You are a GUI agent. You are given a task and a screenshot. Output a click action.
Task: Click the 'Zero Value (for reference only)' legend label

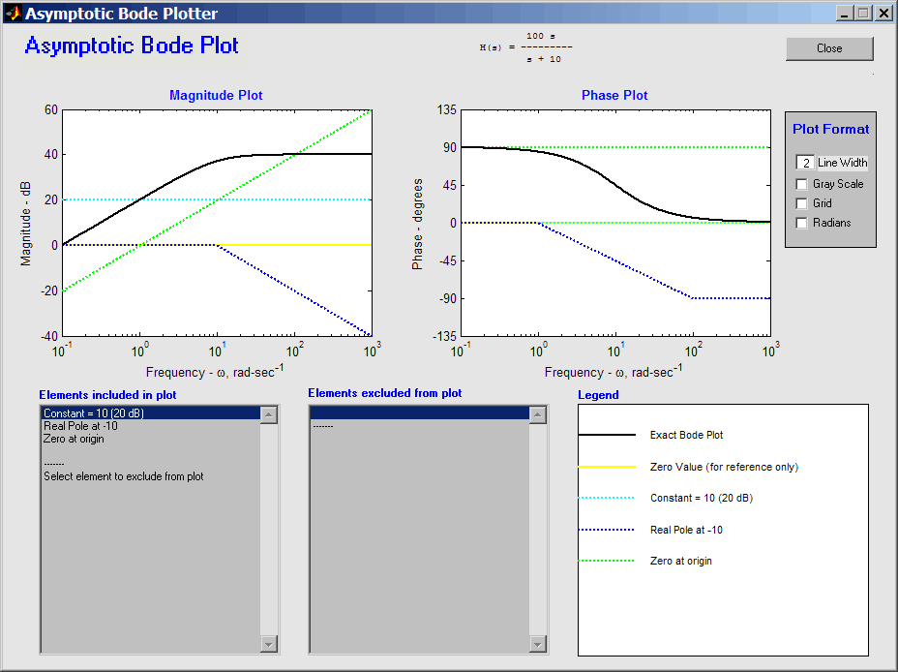[724, 467]
